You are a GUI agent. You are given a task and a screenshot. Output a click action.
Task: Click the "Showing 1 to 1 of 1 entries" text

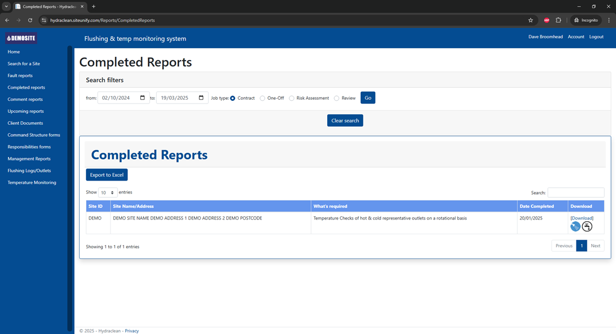[x=112, y=247]
